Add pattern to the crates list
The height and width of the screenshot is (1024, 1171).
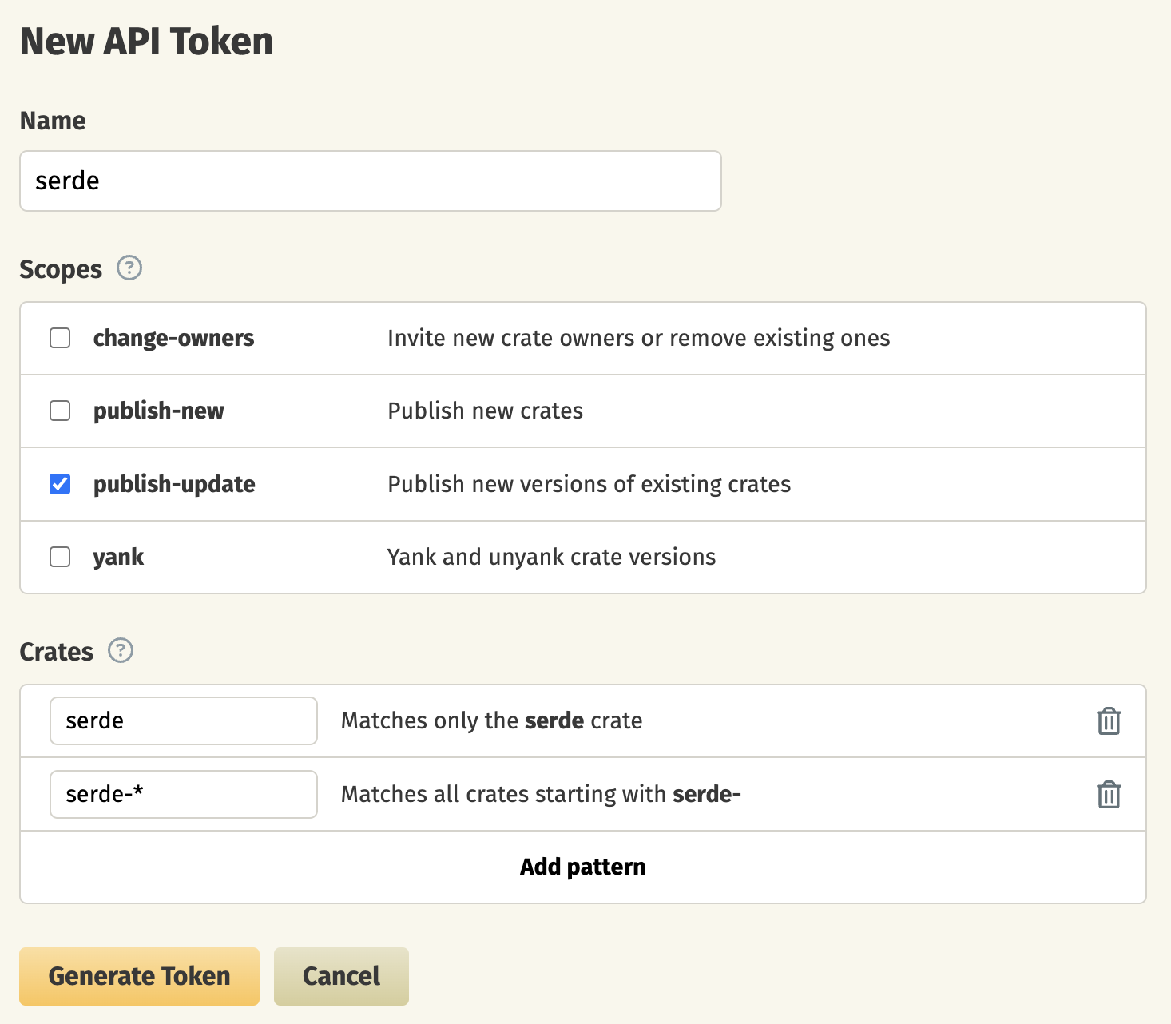click(x=582, y=867)
